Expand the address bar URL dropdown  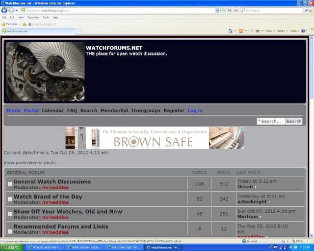(217, 10)
